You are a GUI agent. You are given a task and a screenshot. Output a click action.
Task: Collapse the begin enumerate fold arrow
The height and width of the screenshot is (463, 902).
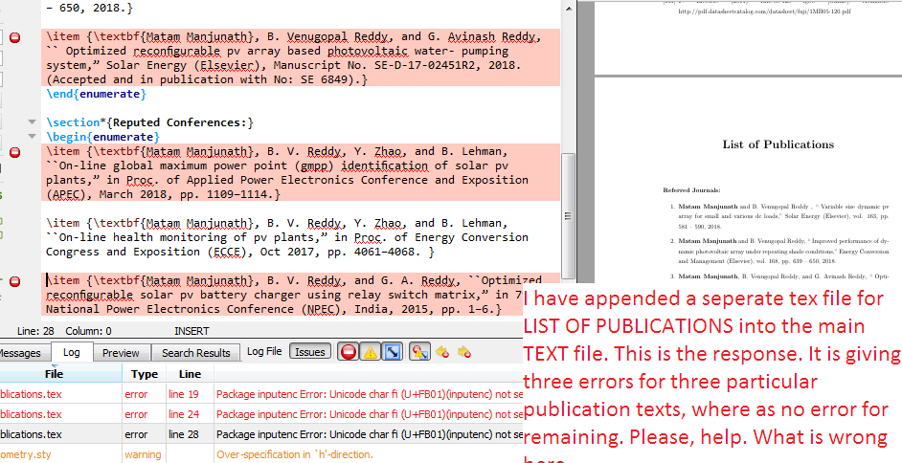pos(33,137)
